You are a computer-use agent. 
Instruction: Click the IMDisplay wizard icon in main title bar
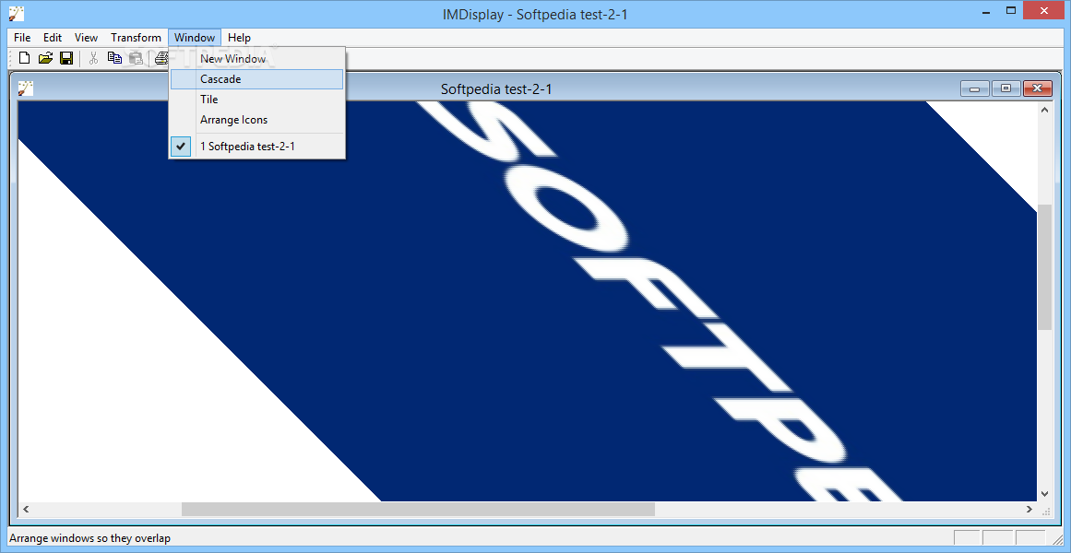tap(18, 12)
